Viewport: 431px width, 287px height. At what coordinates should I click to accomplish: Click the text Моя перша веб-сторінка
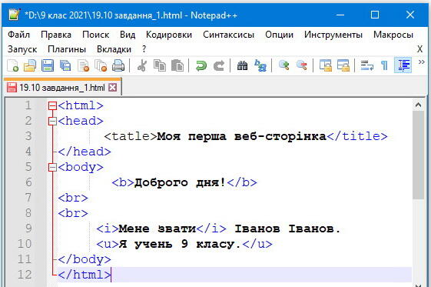pyautogui.click(x=241, y=136)
